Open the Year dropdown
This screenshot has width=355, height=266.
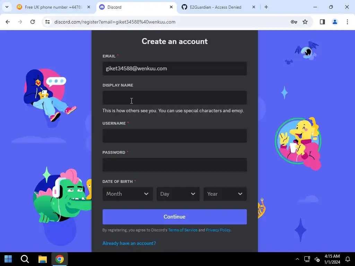point(225,194)
